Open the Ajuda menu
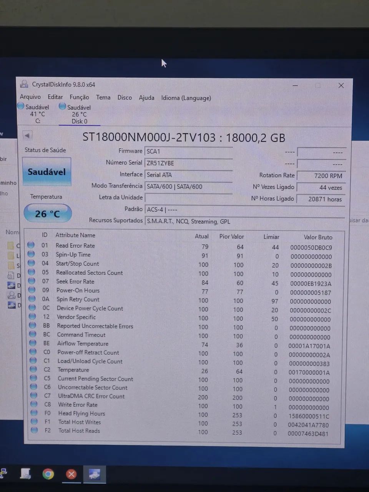This screenshot has height=492, width=369. click(x=146, y=98)
